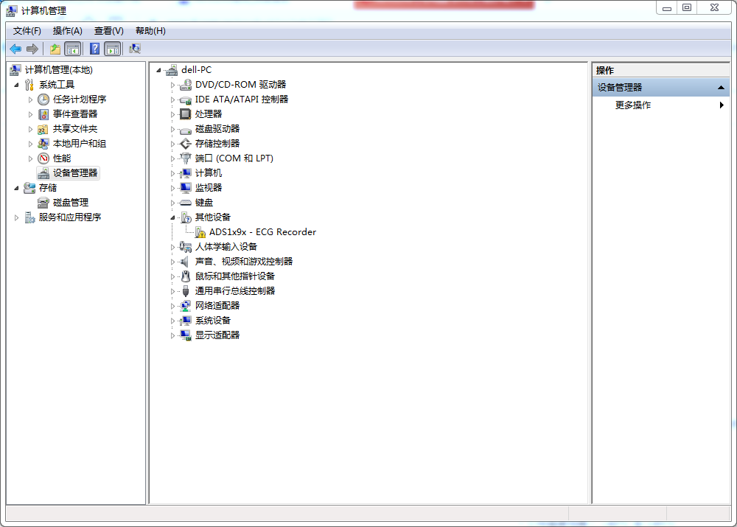737x527 pixels.
Task: Click the processor chip icon
Action: [186, 114]
